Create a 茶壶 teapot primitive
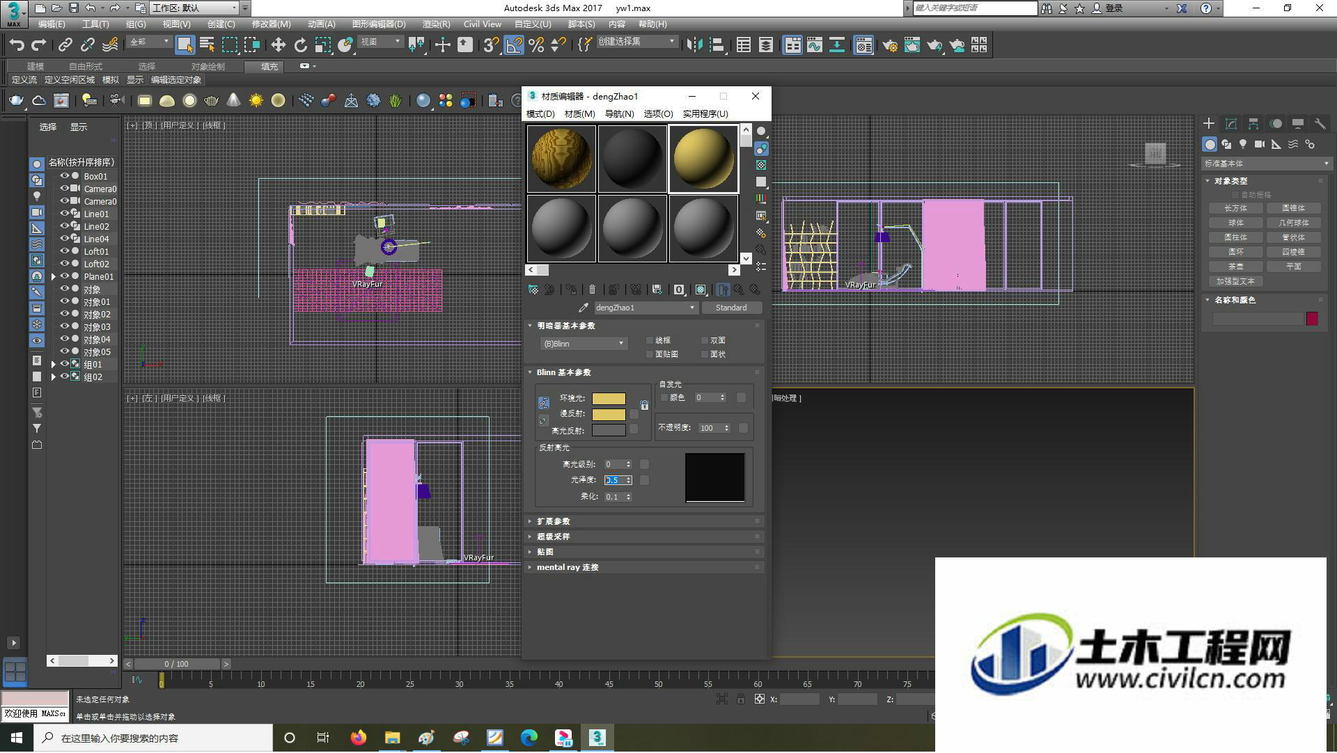Image resolution: width=1337 pixels, height=753 pixels. [x=1235, y=267]
